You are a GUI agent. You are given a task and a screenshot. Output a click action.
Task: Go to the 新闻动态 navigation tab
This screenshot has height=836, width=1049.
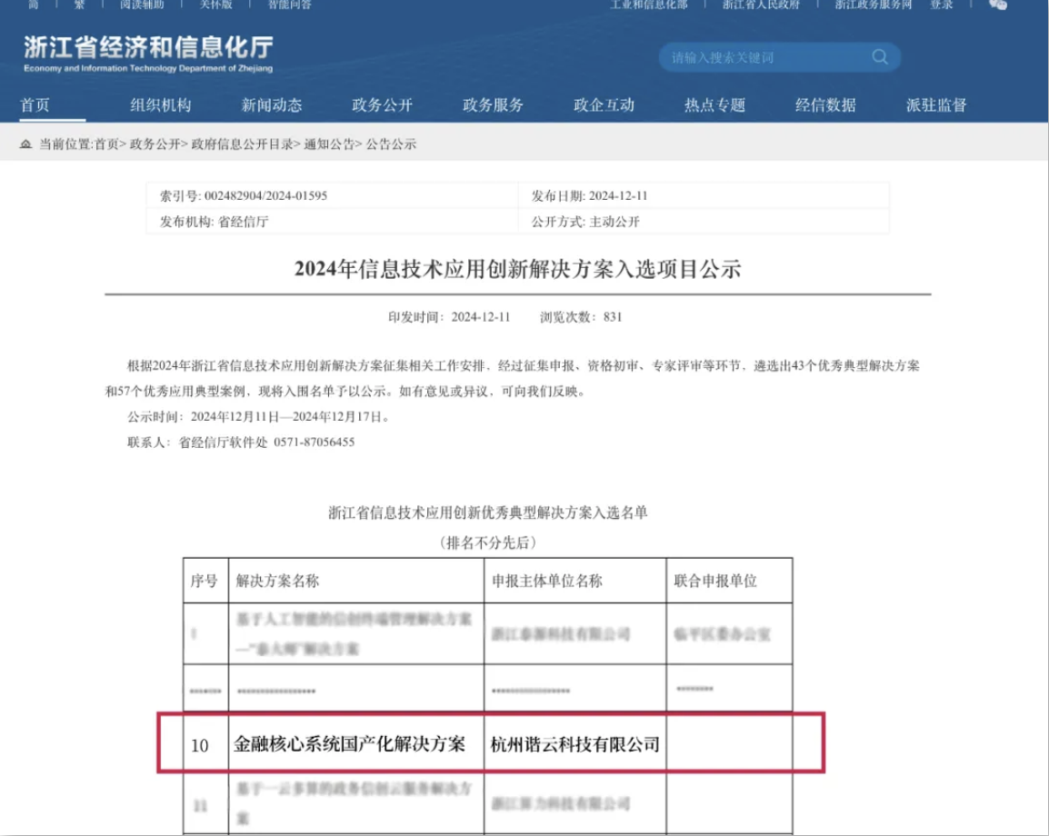pos(272,105)
